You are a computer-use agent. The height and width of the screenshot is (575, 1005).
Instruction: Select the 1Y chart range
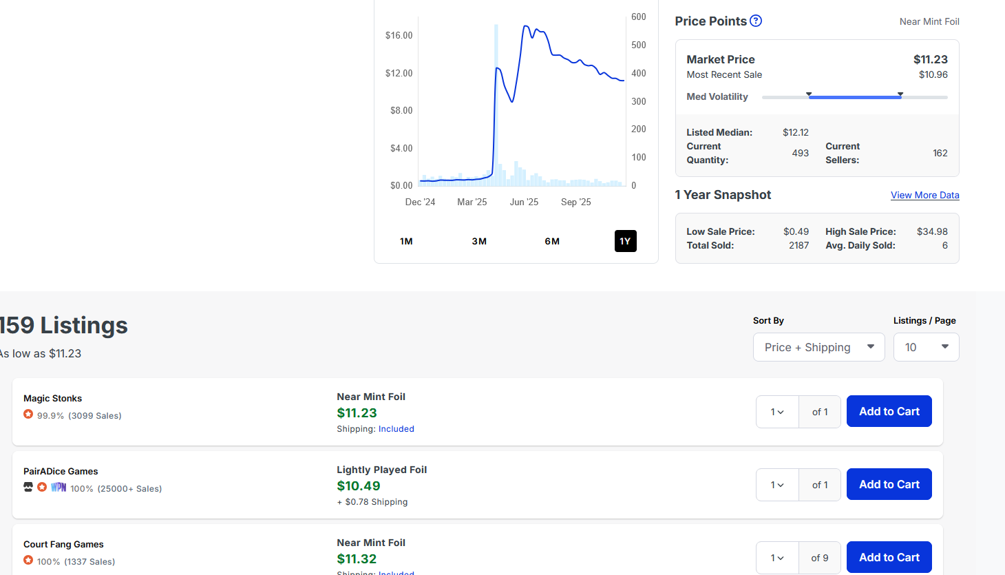pyautogui.click(x=625, y=241)
